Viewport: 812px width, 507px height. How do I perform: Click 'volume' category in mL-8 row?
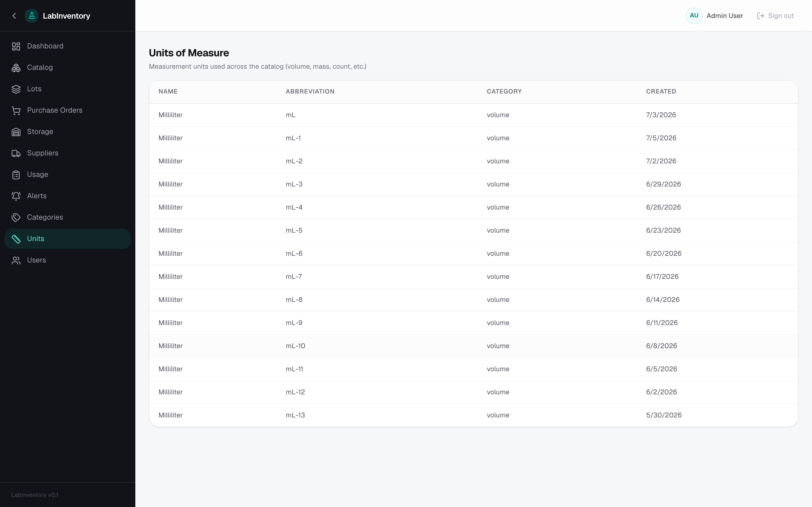click(x=498, y=300)
